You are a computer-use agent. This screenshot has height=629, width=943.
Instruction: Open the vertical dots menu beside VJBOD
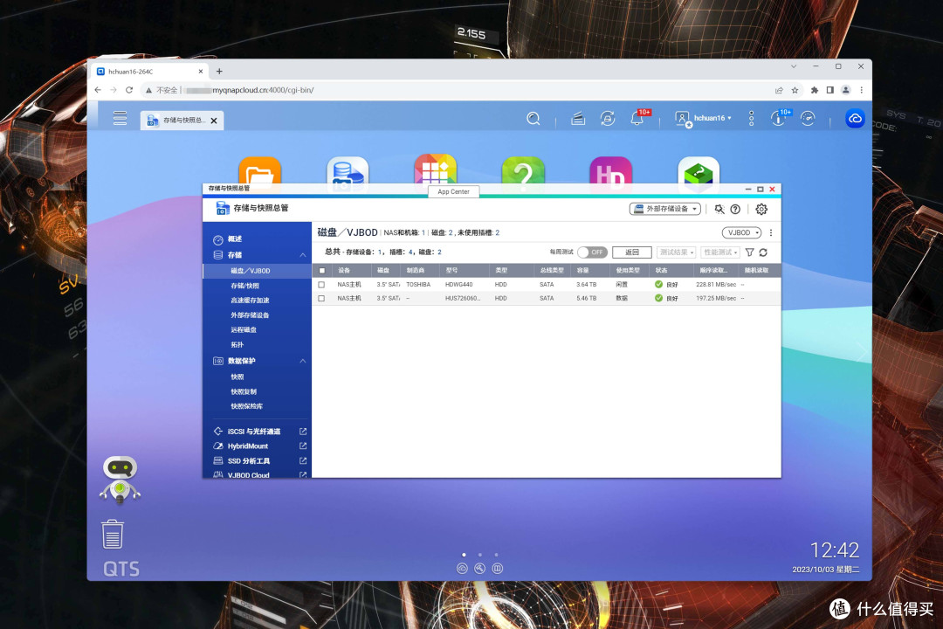click(771, 232)
